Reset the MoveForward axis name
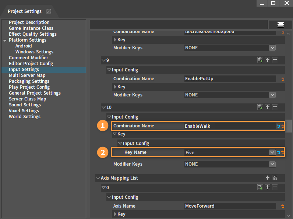This screenshot has height=219, width=293. [283, 206]
